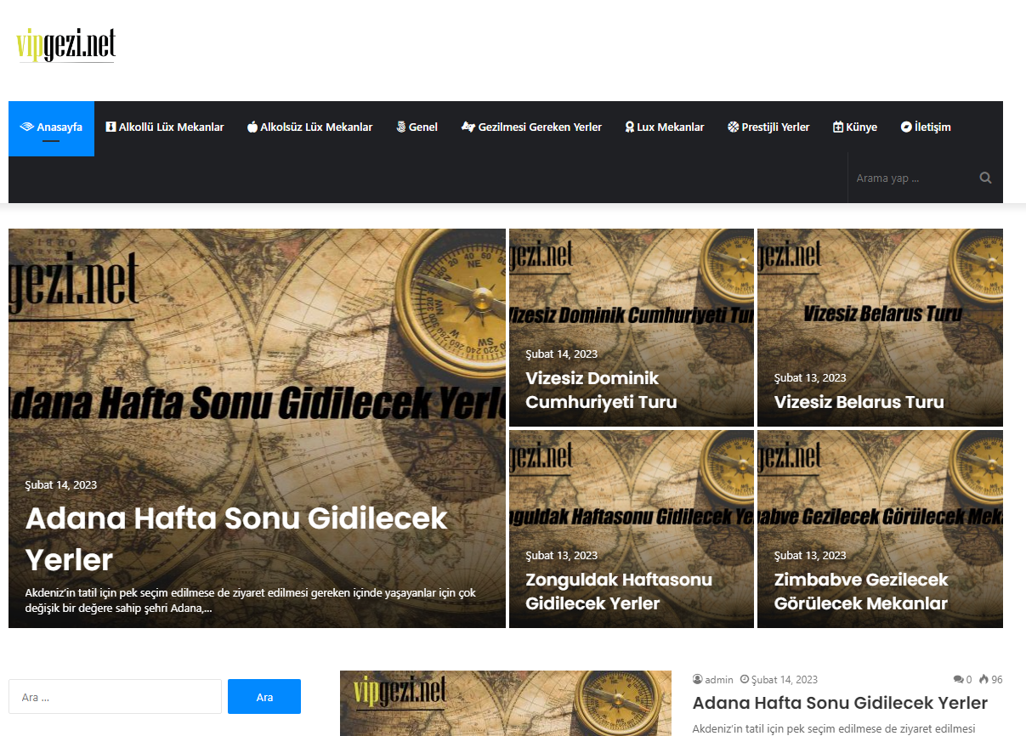
Task: Open 'Vizesiz Dominik Cumhuriyeti Turu' post
Action: tap(601, 390)
